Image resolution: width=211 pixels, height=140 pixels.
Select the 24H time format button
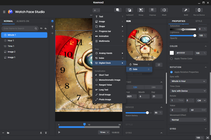pos(154,87)
